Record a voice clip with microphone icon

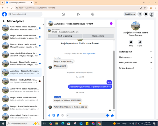49,116
